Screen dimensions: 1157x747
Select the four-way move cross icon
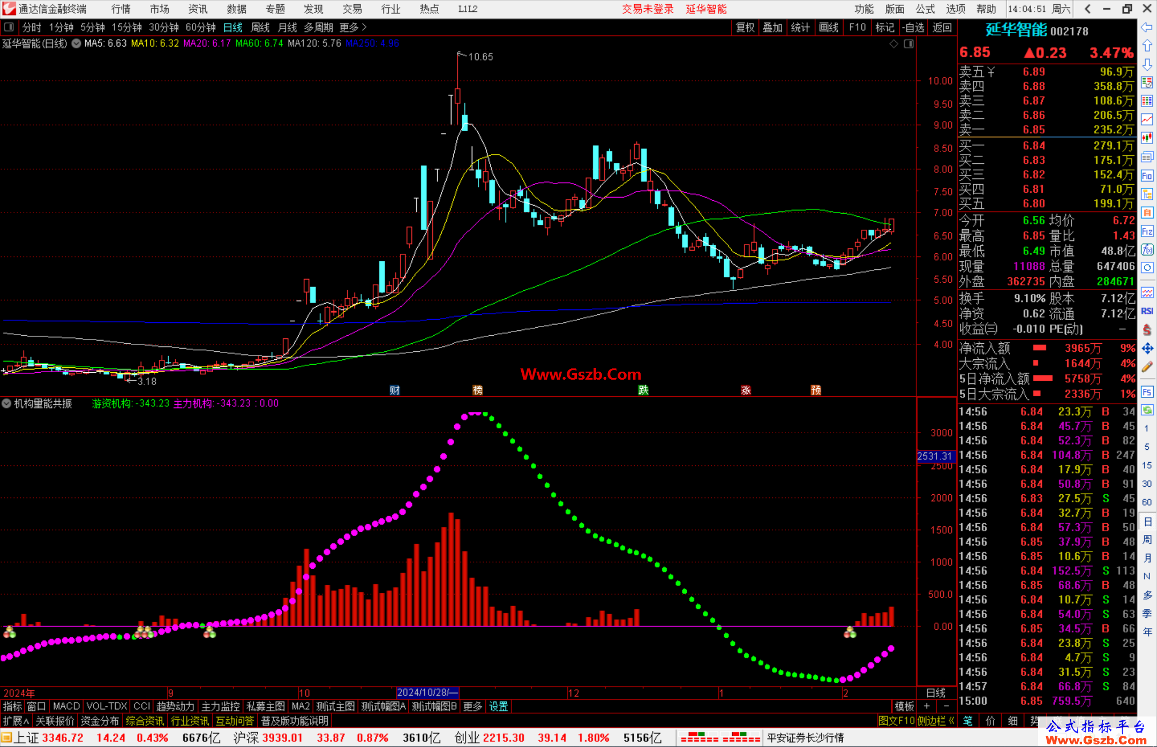pos(1147,349)
